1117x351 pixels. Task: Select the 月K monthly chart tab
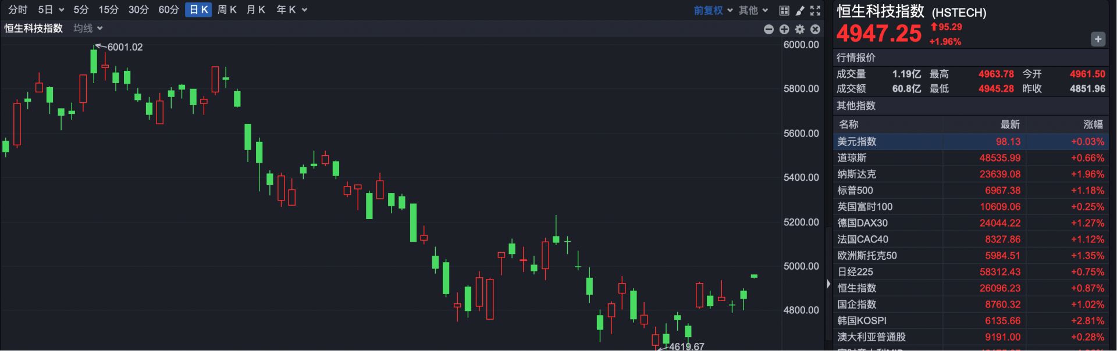tap(256, 10)
